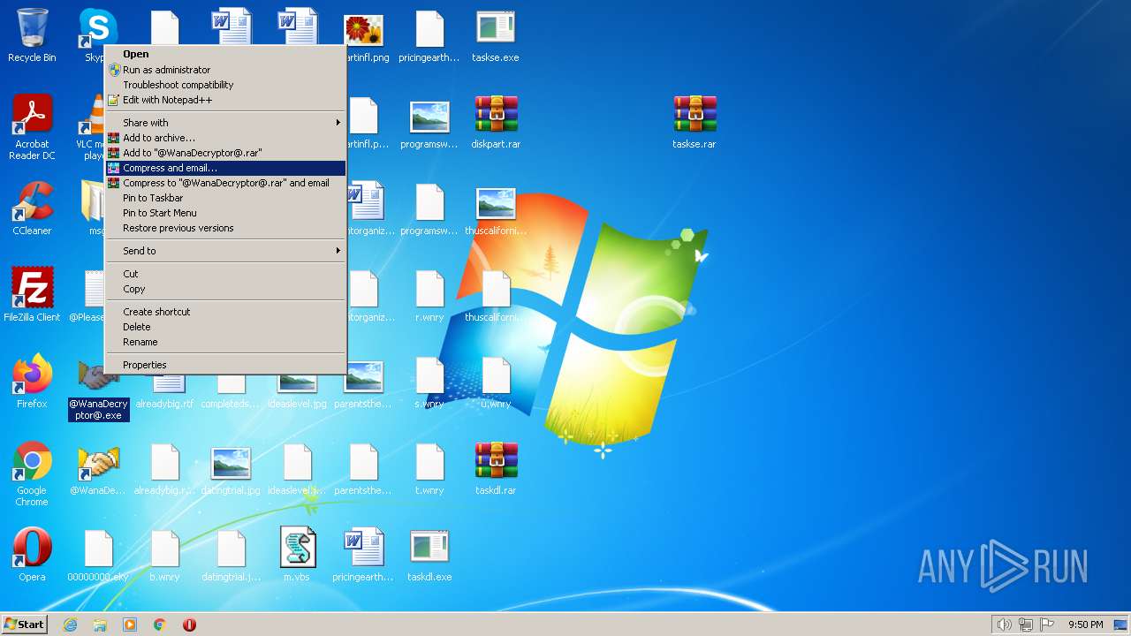1131x636 pixels.
Task: Launch Internet Explorer from the taskbar
Action: tap(70, 625)
